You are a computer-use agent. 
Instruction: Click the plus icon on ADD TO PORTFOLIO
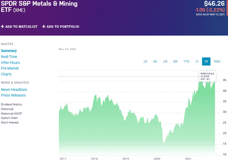(43, 27)
